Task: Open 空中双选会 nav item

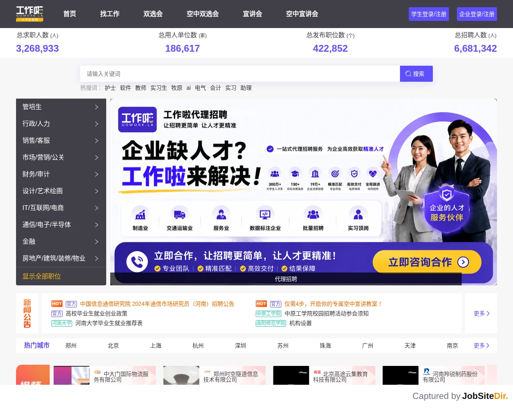Action: 203,14
